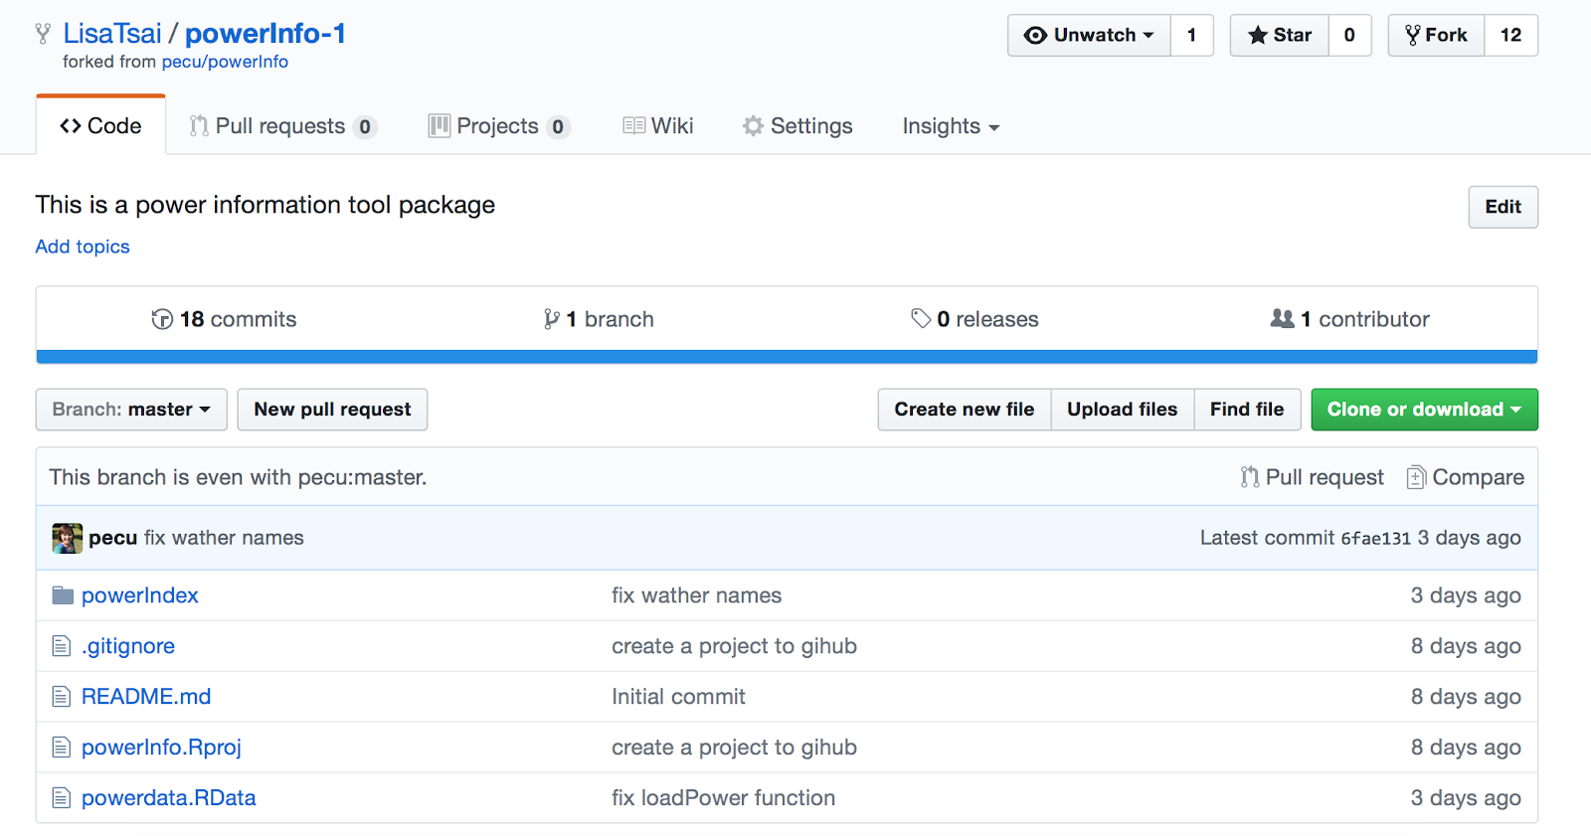Open the 'Initial commit' commit message

[x=678, y=697]
